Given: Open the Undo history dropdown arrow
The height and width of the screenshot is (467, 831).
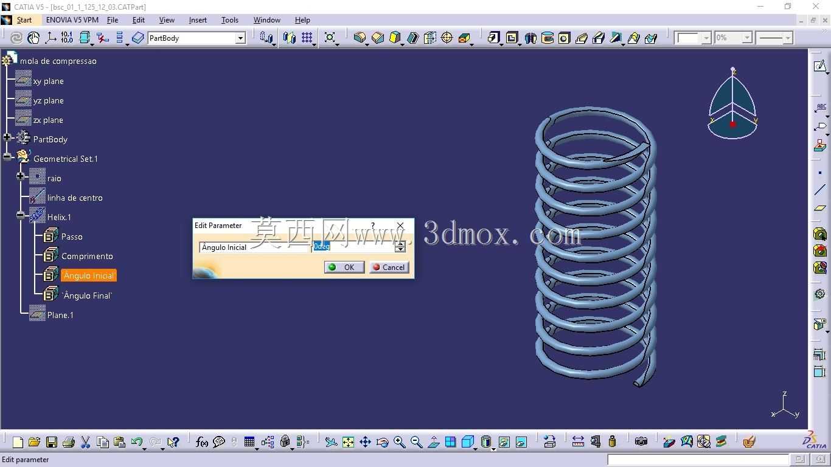Looking at the screenshot, I should point(145,448).
